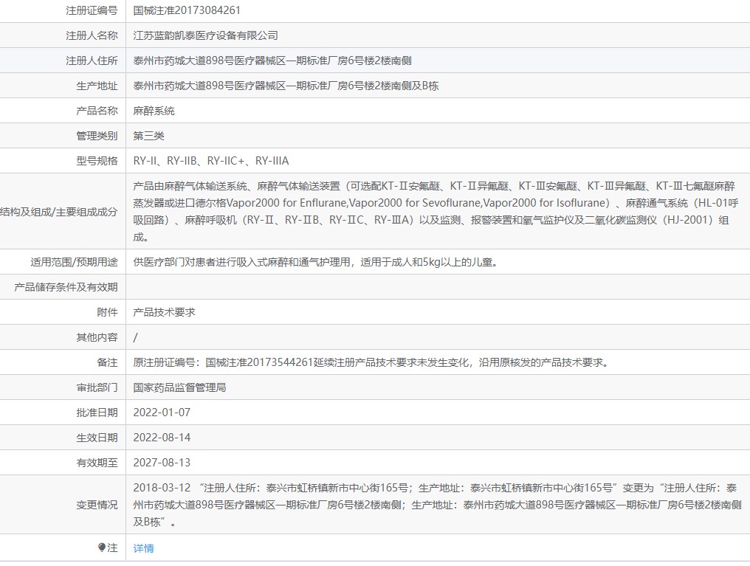
Task: Click the 其他内容 label
Action: click(x=97, y=337)
